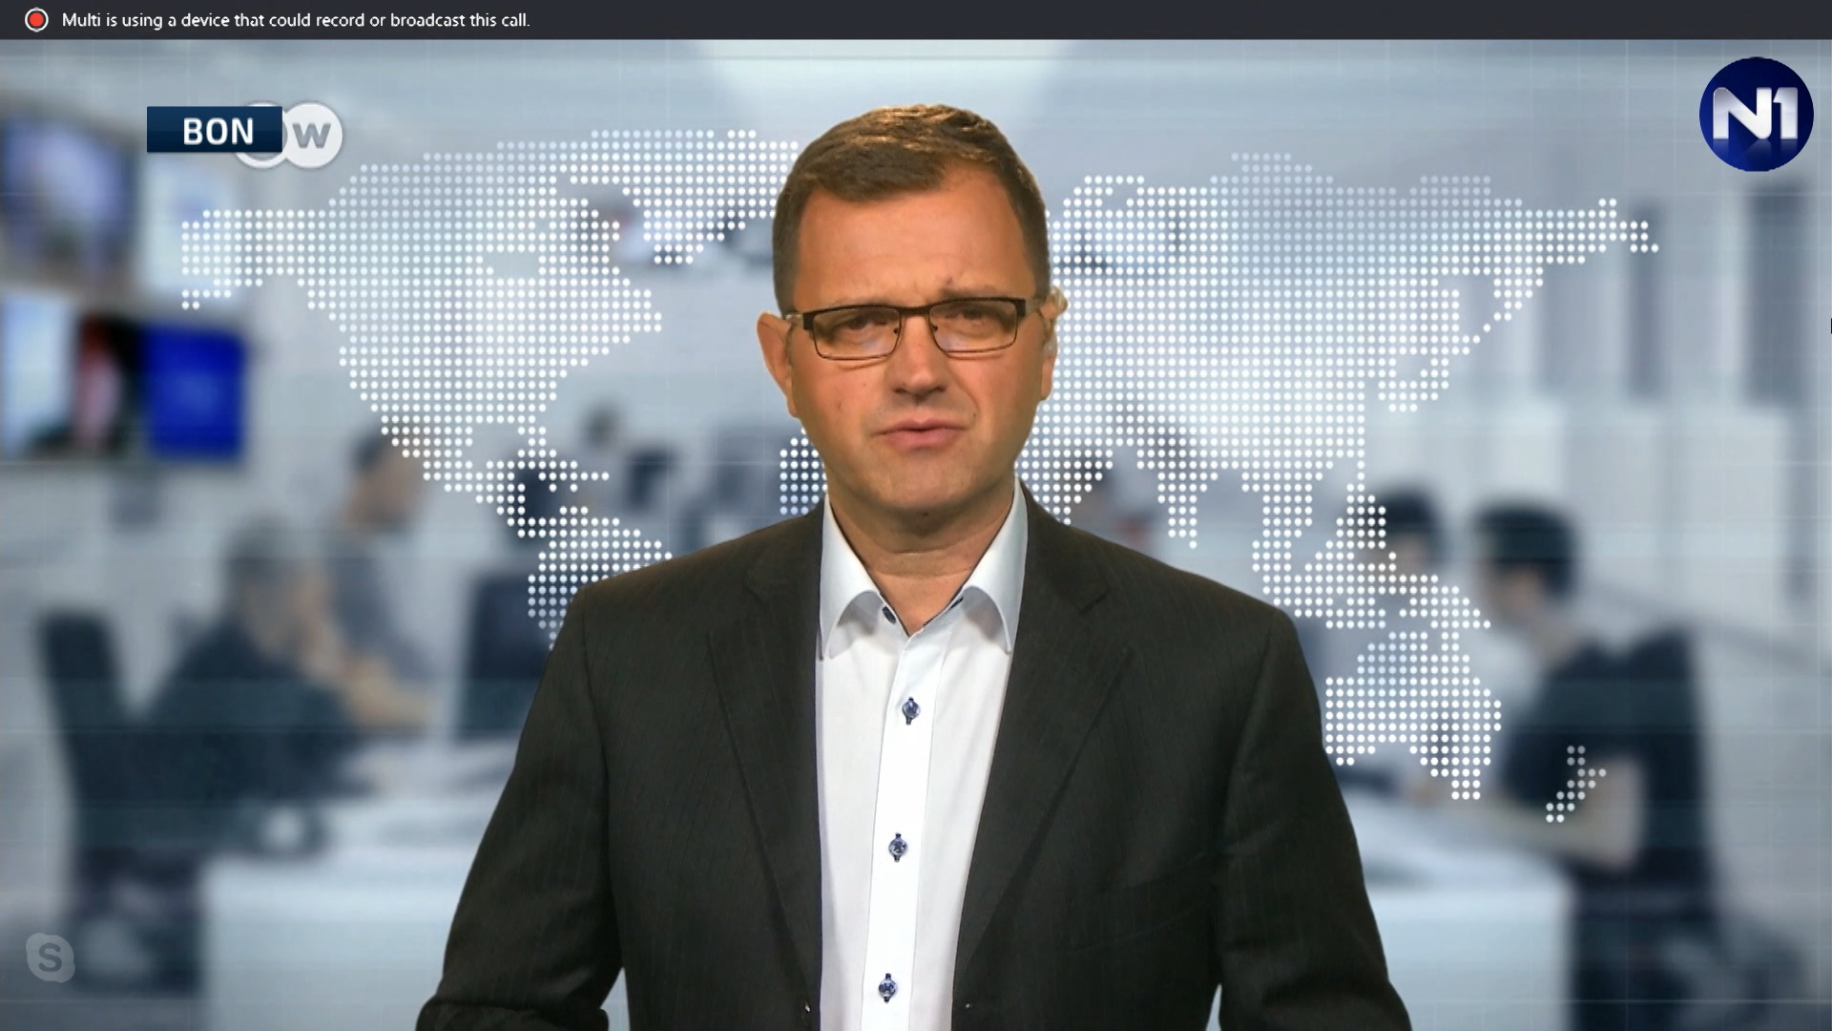Click the red recording indicator icon
This screenshot has width=1832, height=1031.
(36, 20)
